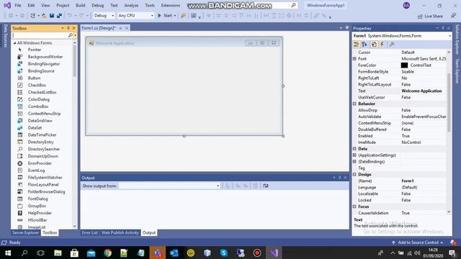The height and width of the screenshot is (259, 461).
Task: Collapse the Focus category
Action: 354,206
